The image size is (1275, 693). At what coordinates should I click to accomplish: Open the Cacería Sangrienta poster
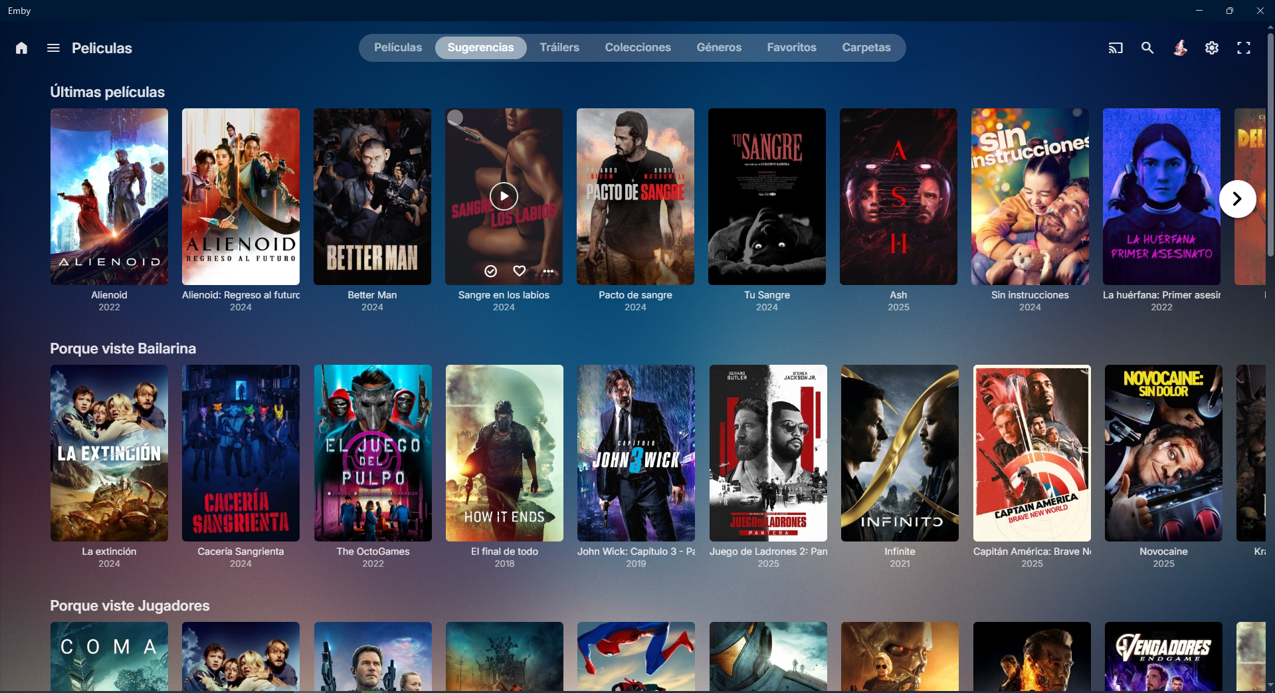point(241,453)
